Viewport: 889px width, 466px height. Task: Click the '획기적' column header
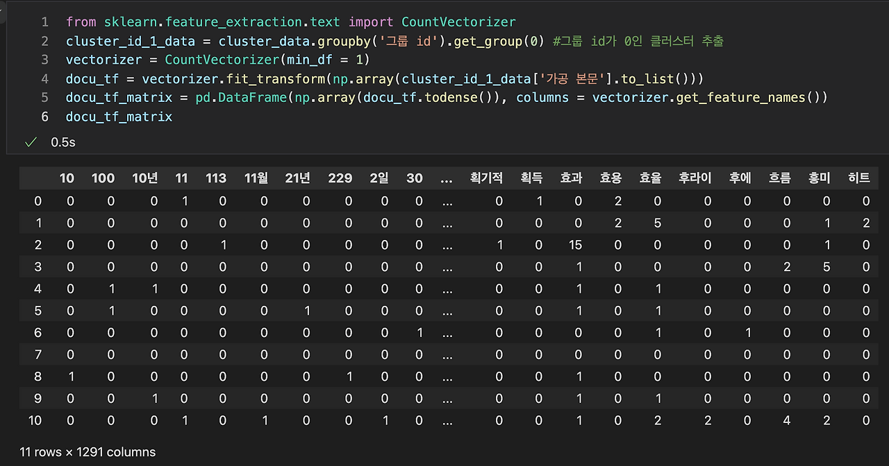click(486, 178)
